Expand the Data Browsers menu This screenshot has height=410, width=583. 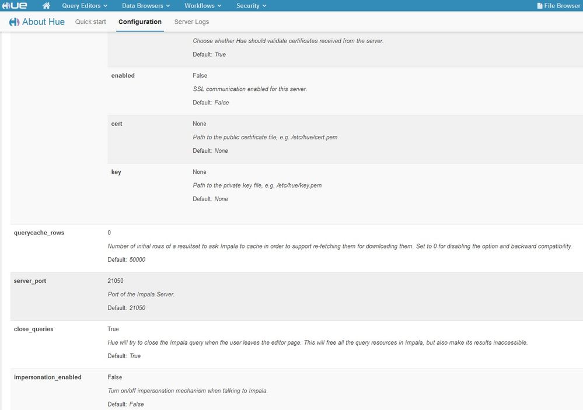point(146,6)
